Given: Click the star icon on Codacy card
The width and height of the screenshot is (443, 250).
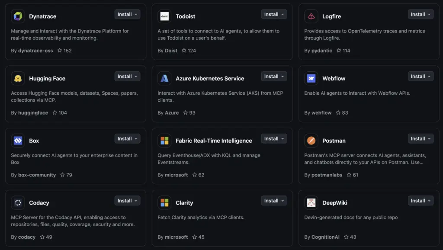Looking at the screenshot, I should [42, 237].
